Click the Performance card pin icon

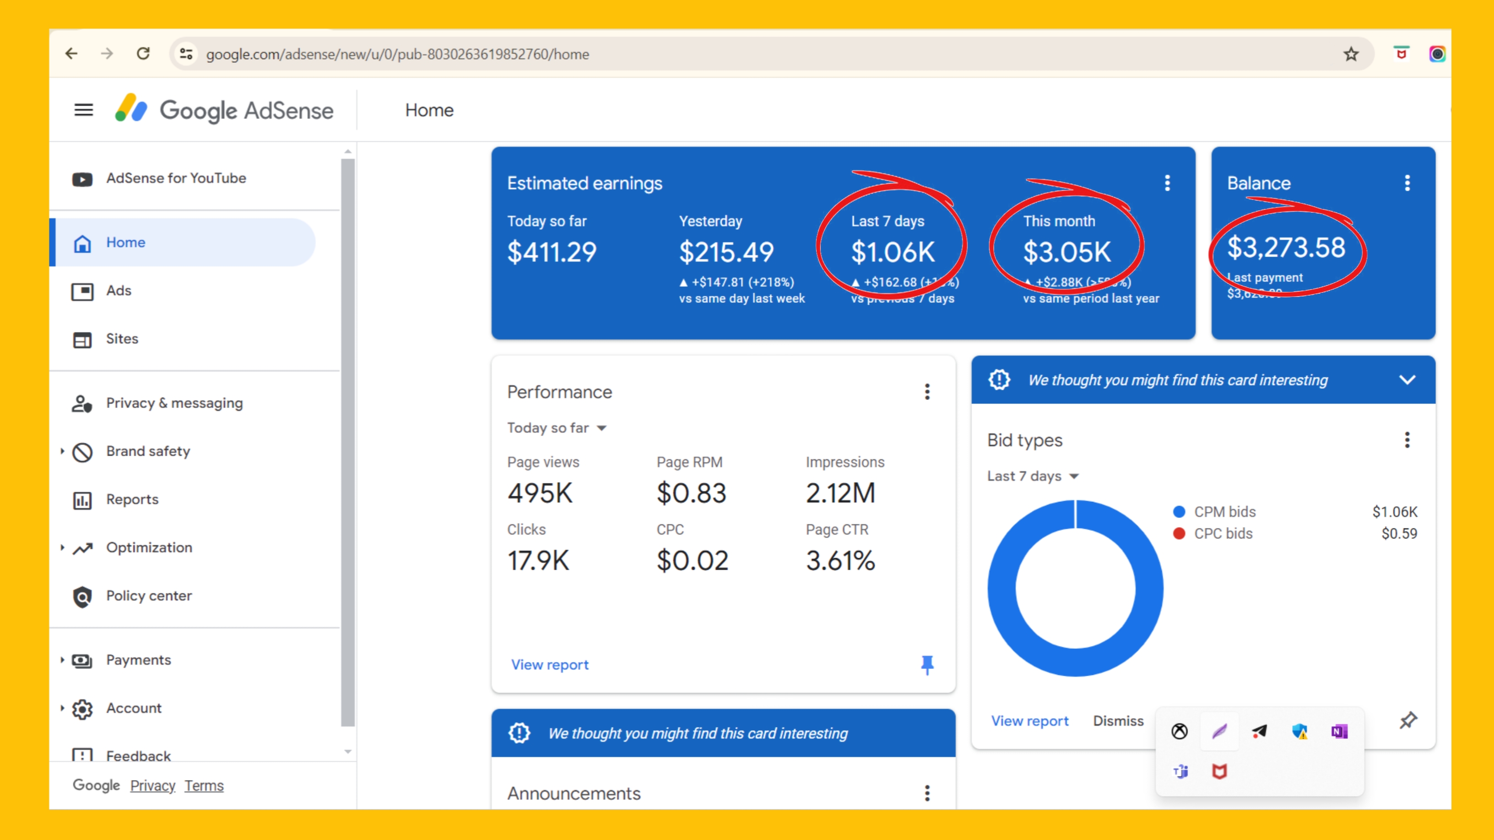coord(927,664)
